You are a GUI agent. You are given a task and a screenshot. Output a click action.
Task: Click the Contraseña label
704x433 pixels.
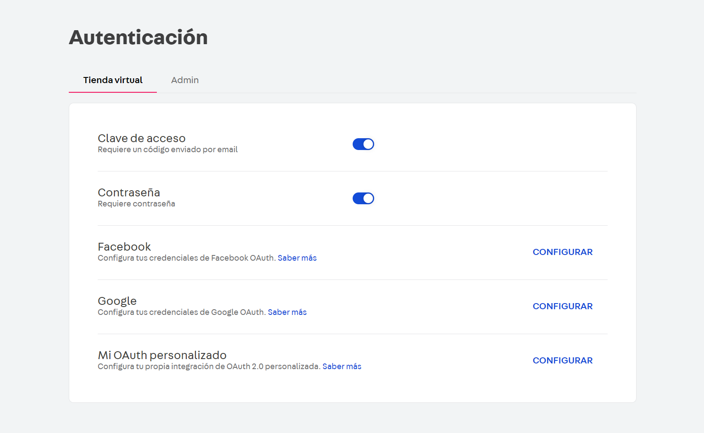pos(129,192)
